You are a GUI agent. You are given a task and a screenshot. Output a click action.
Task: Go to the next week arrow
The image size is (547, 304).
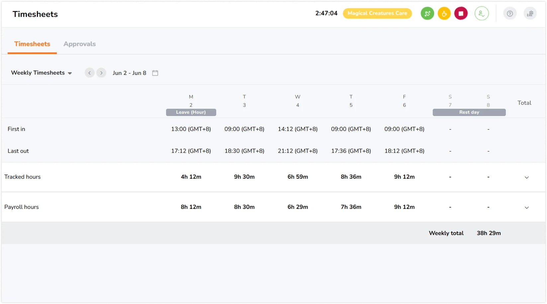click(x=101, y=73)
